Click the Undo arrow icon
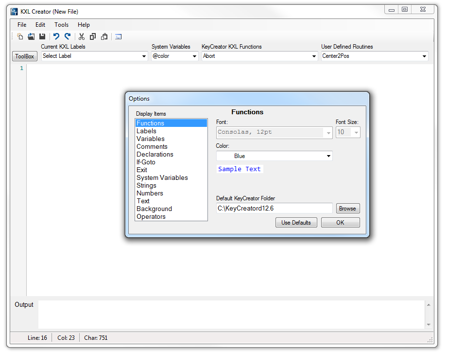This screenshot has height=352, width=464. click(x=56, y=36)
